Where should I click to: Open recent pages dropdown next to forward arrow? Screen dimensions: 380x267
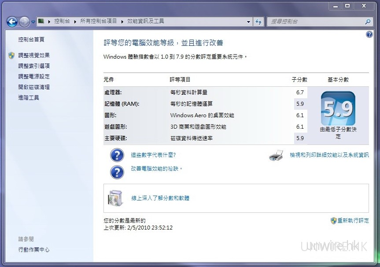pyautogui.click(x=33, y=22)
